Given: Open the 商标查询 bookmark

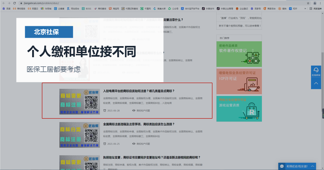Looking at the screenshot, I should (x=100, y=9).
